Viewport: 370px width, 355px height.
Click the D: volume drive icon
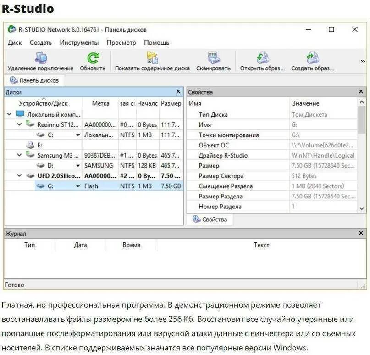40,165
